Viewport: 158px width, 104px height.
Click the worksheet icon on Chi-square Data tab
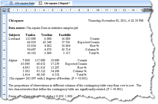point(11,3)
